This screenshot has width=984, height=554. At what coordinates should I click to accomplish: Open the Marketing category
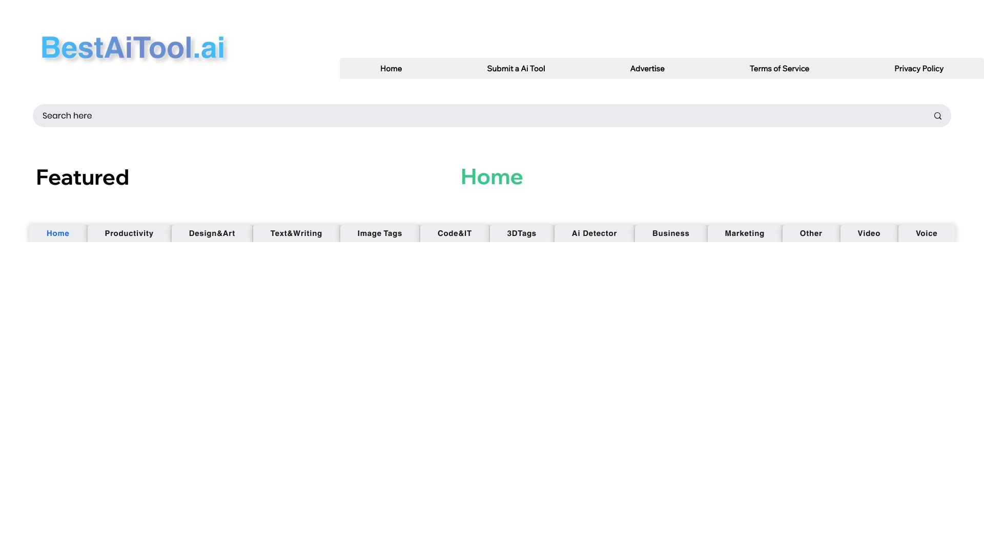[x=744, y=233]
